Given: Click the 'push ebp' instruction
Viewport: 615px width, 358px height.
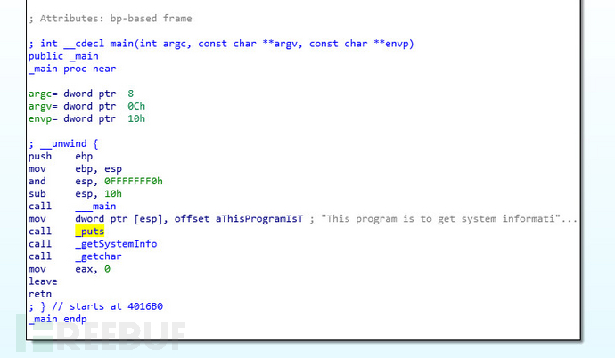Looking at the screenshot, I should point(61,156).
